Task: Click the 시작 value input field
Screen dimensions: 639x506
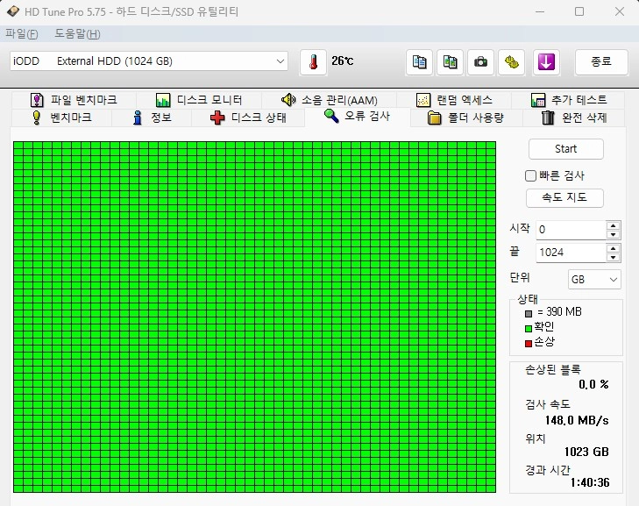Action: (x=571, y=230)
